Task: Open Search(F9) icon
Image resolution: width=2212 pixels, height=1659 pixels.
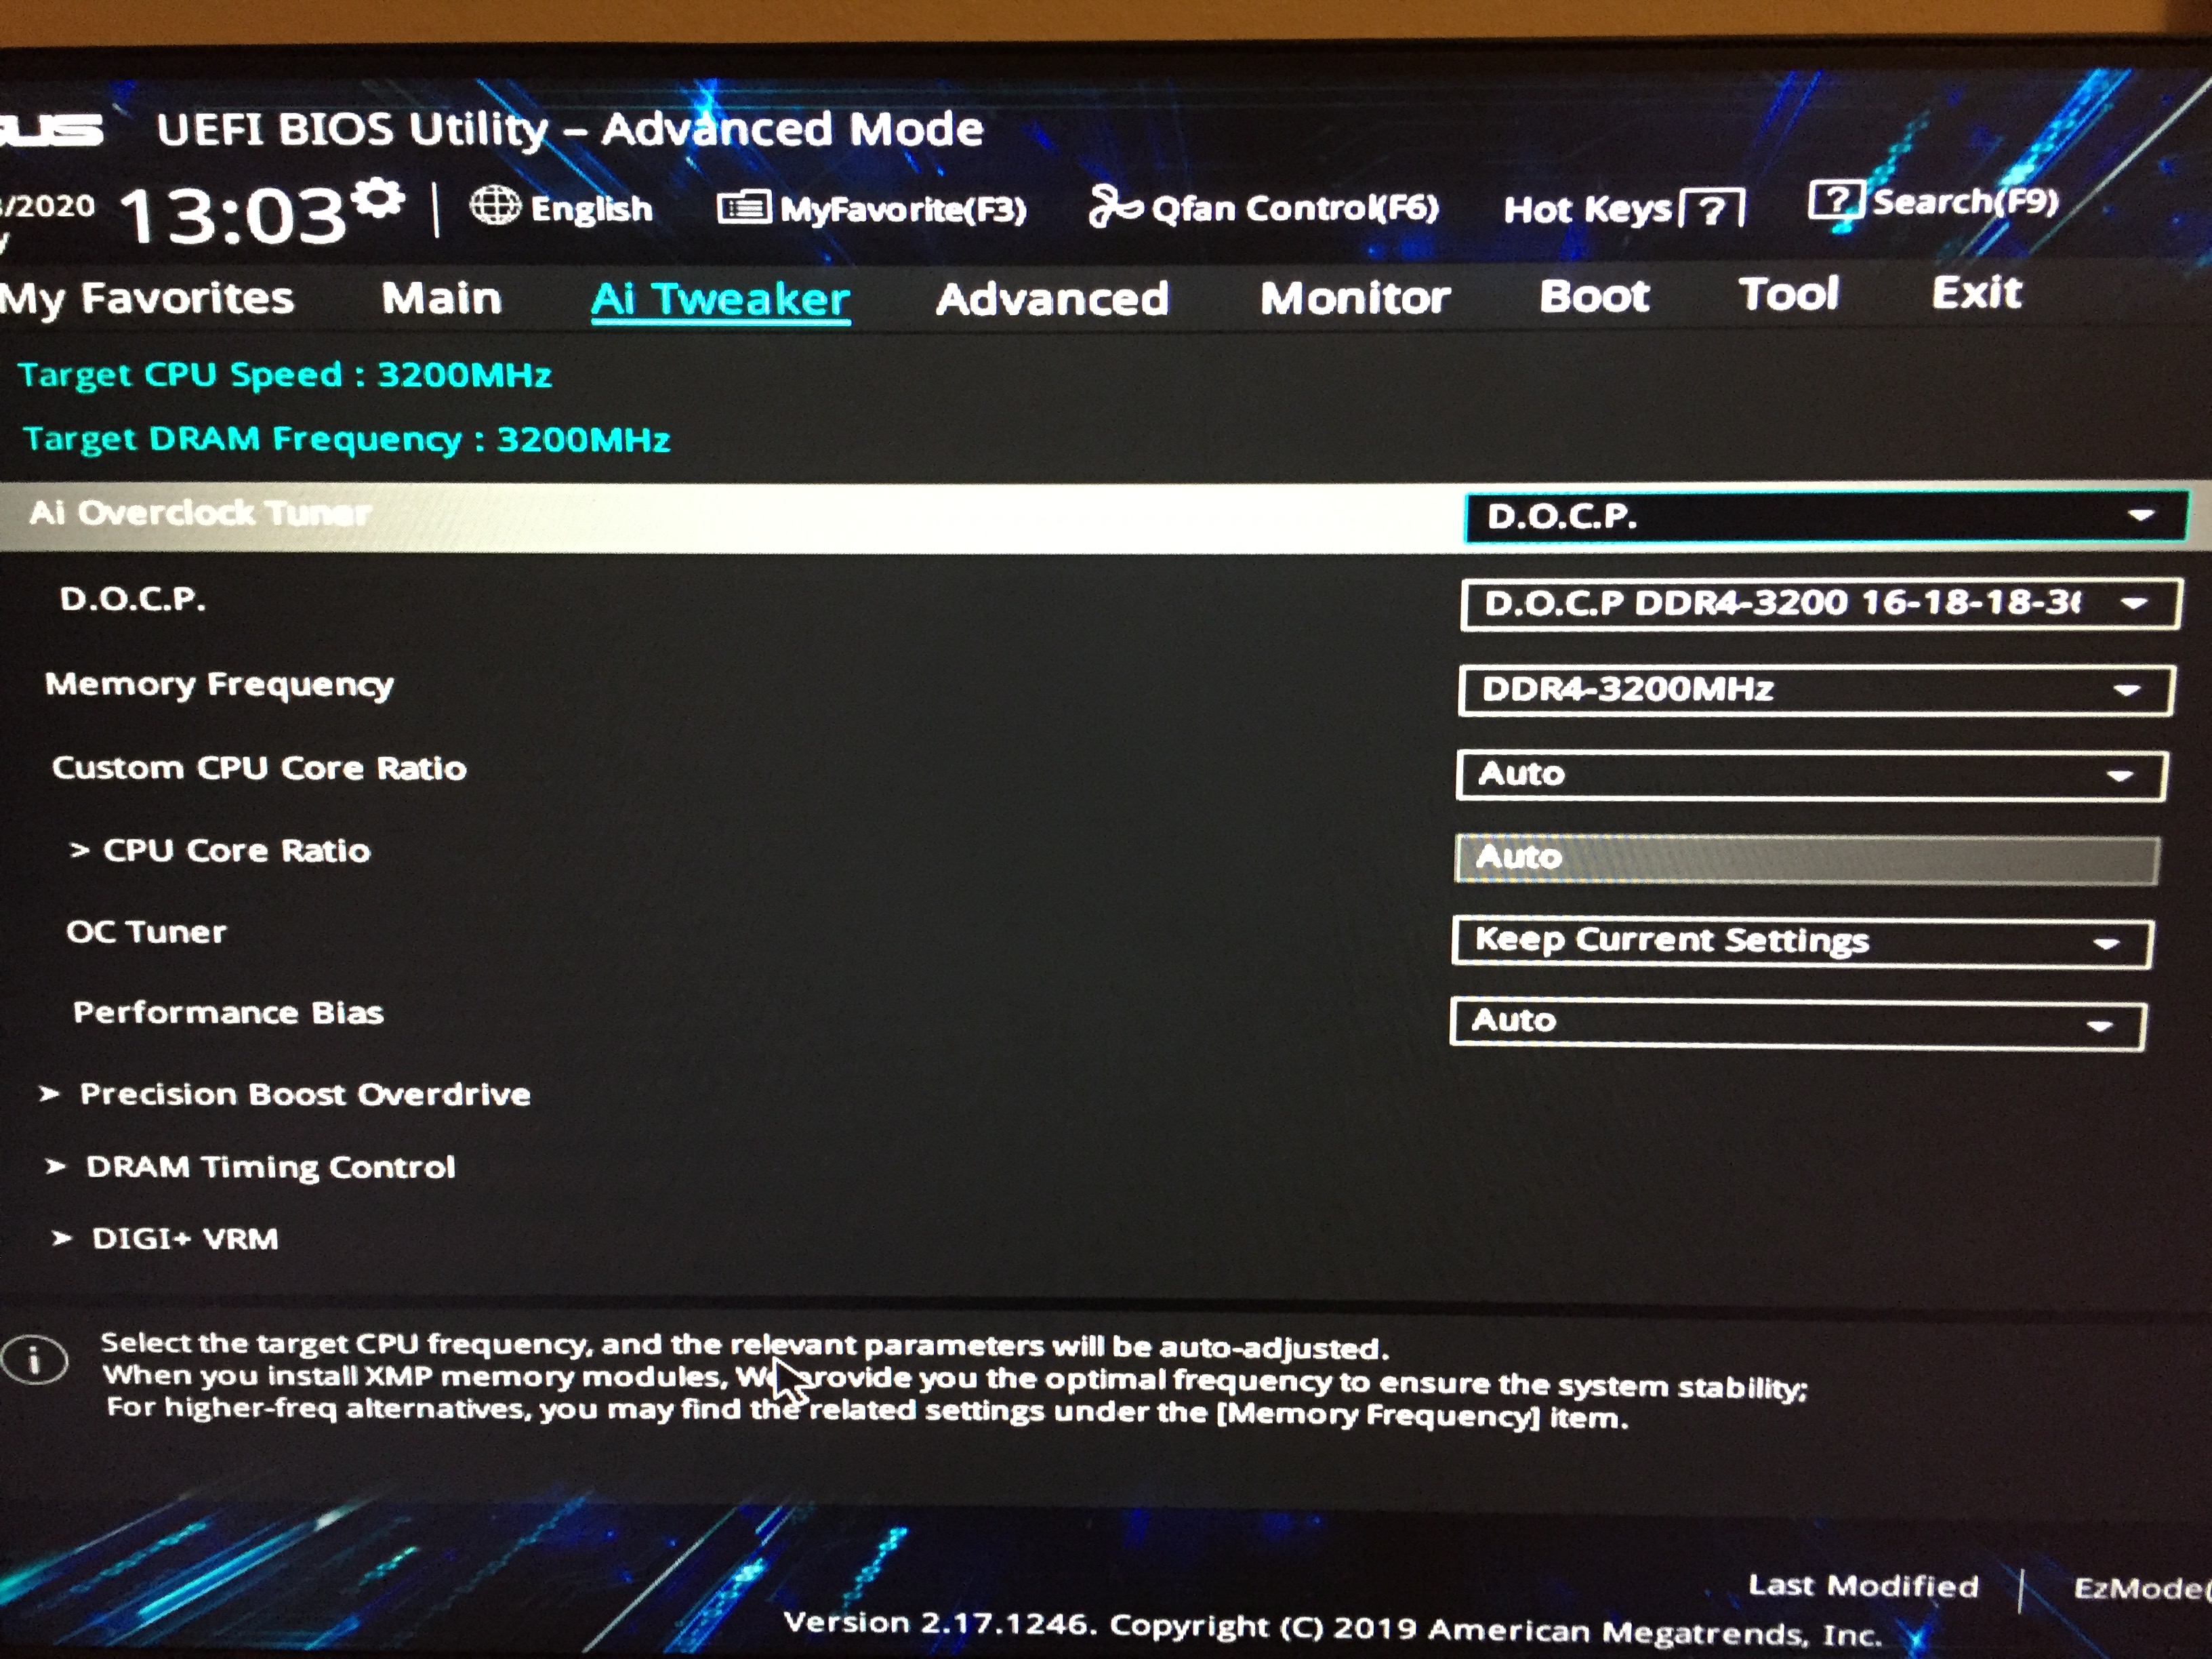Action: pyautogui.click(x=1836, y=200)
